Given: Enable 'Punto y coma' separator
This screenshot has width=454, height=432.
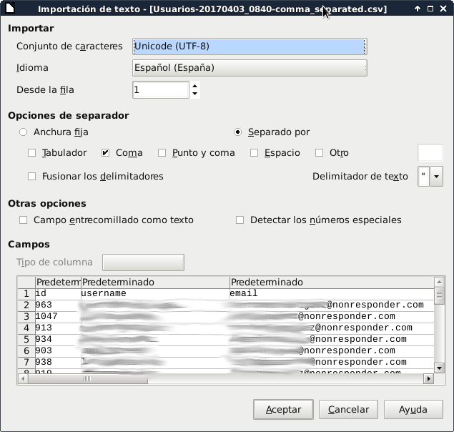Looking at the screenshot, I should click(x=162, y=153).
